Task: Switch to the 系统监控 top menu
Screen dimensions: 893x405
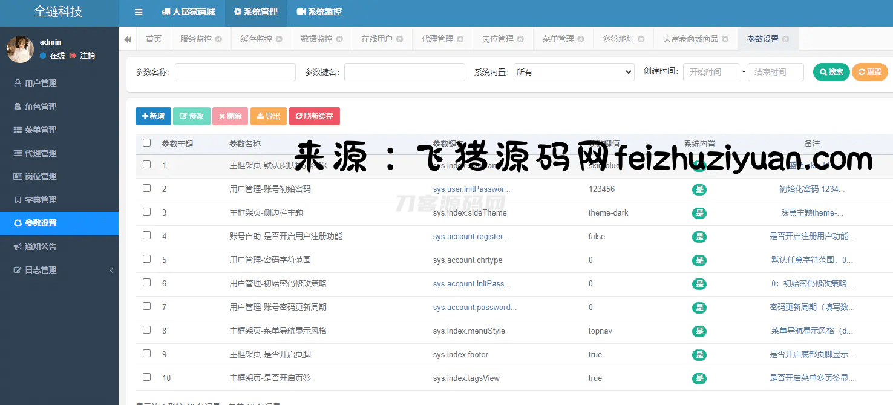Action: (x=319, y=12)
